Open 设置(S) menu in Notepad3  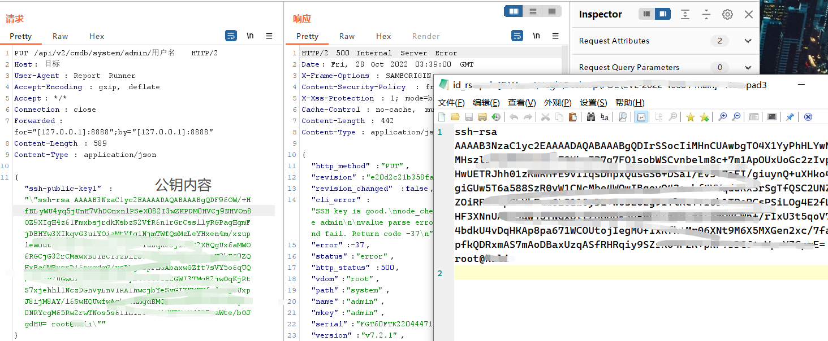(593, 103)
